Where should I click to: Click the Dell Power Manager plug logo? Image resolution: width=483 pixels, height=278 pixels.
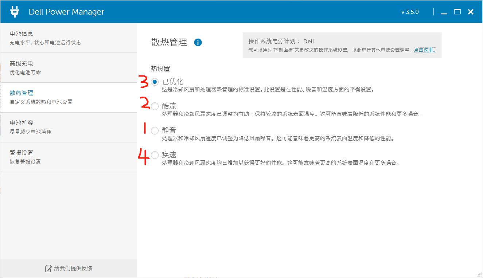click(14, 11)
